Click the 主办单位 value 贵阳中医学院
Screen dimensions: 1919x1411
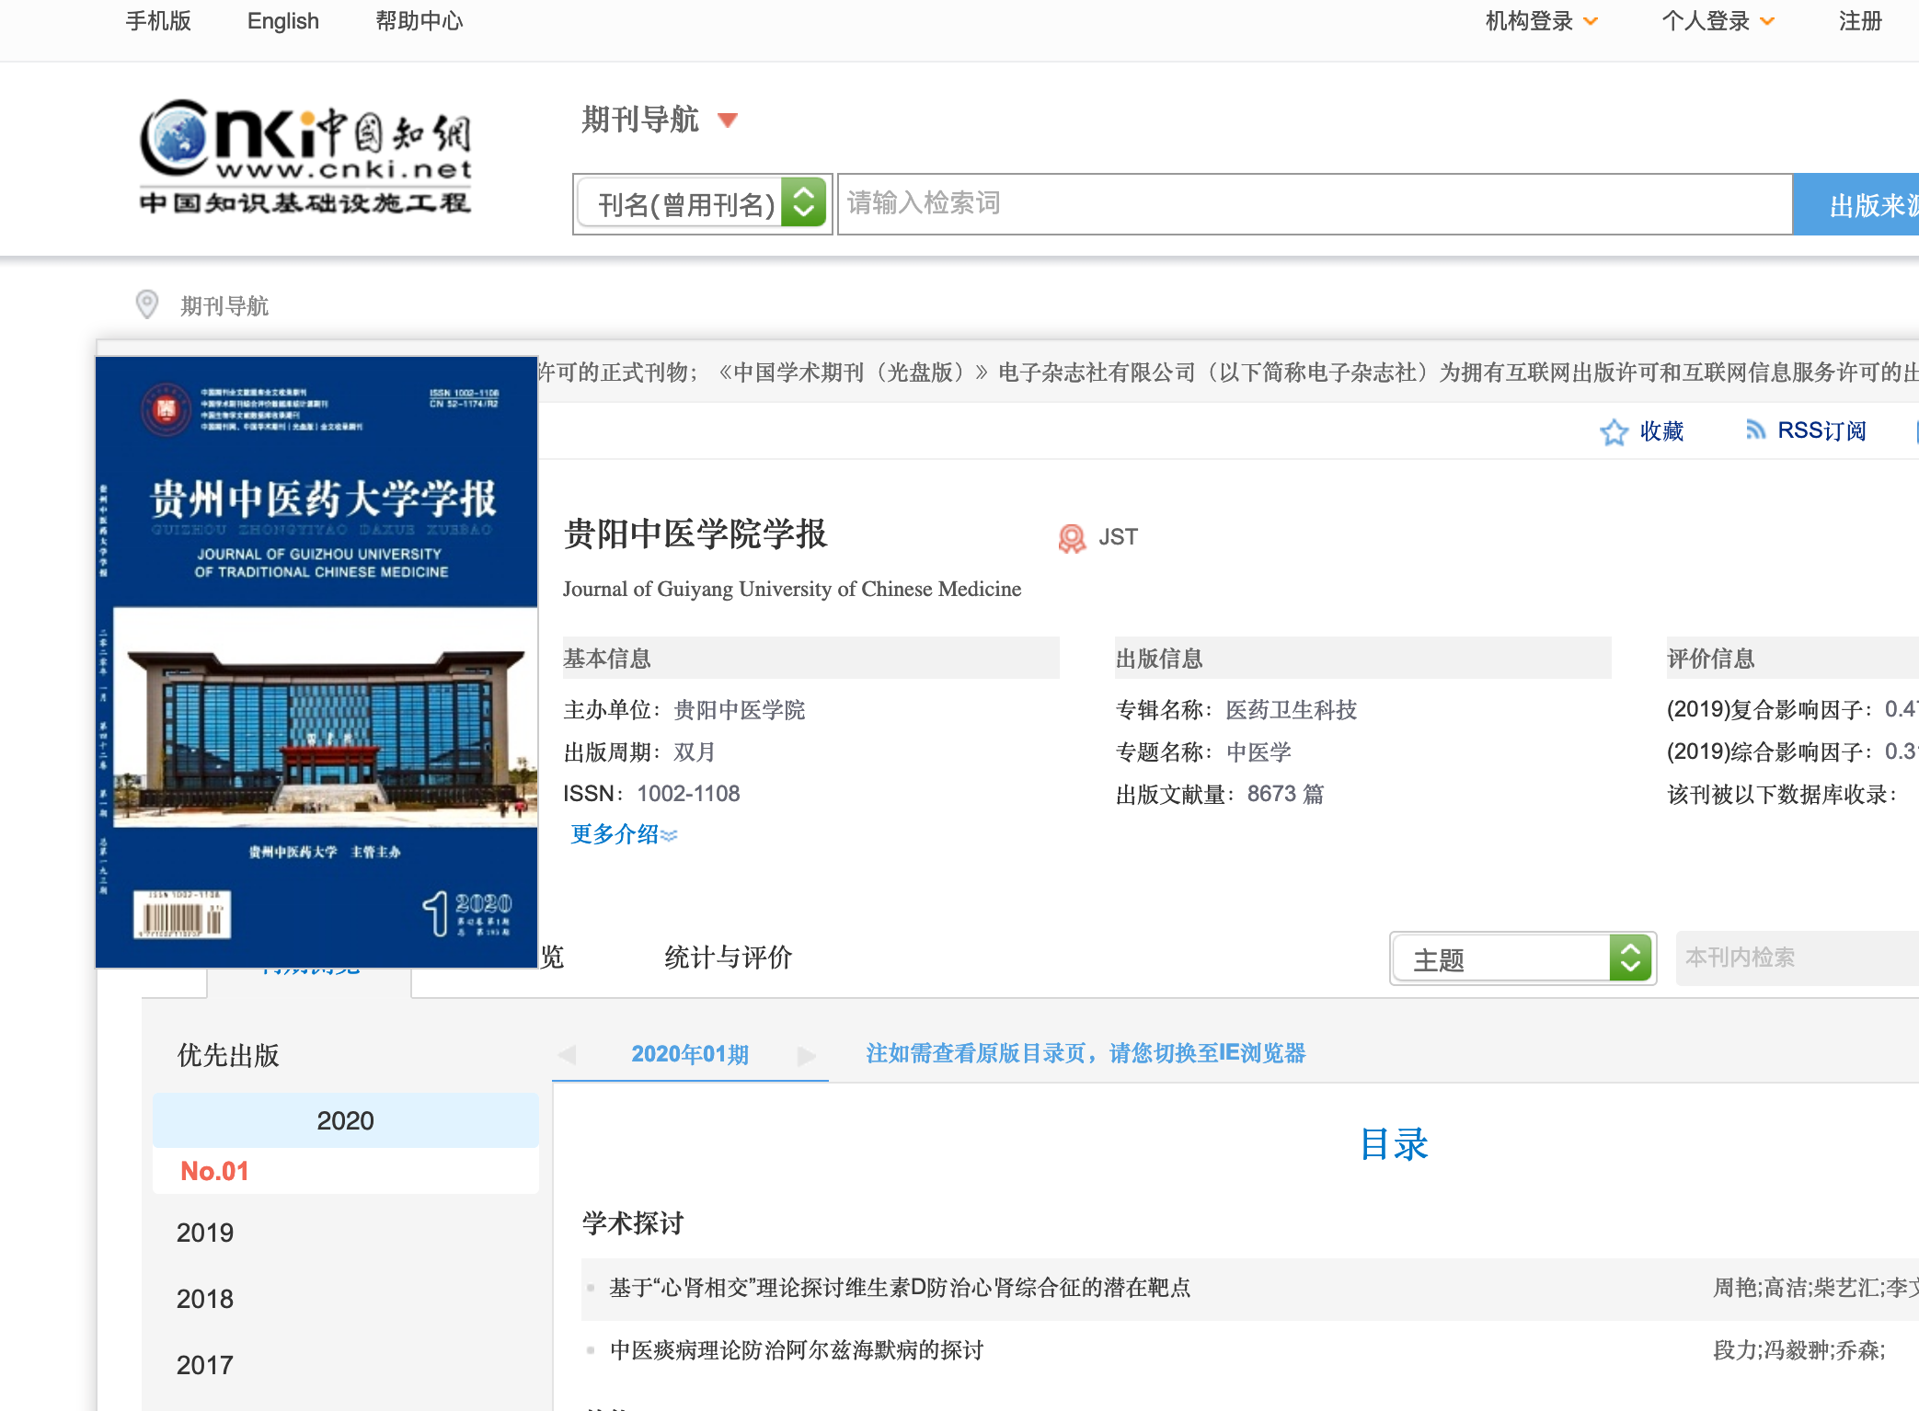(x=740, y=710)
